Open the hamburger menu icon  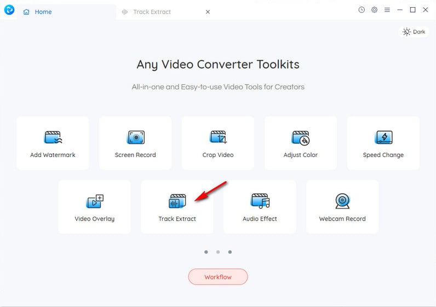(x=387, y=10)
